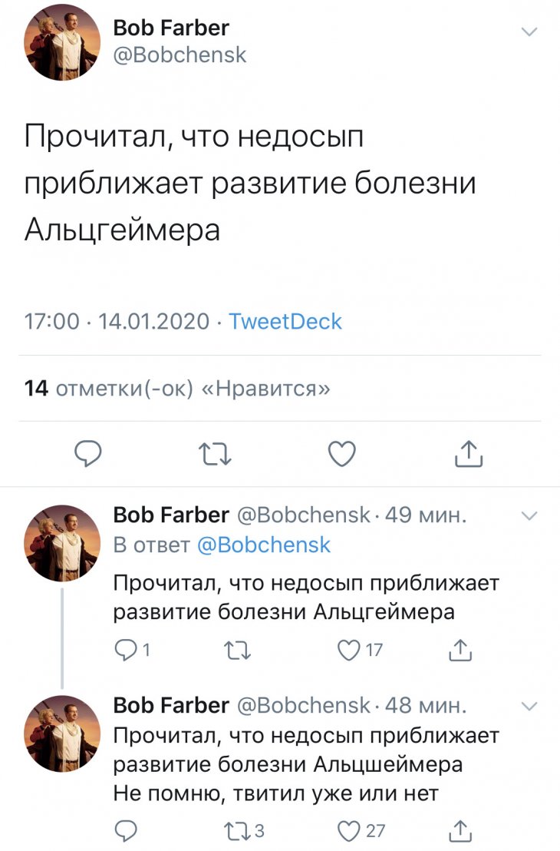Open options chevron on main tweet
560x851 pixels.
[x=529, y=31]
